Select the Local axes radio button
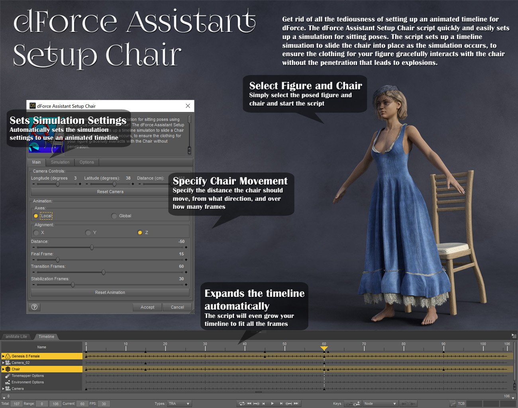The width and height of the screenshot is (518, 408). [36, 216]
